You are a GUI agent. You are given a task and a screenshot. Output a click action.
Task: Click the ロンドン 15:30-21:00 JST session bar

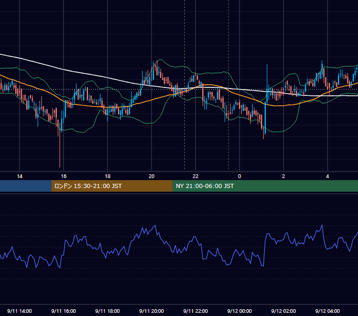click(x=112, y=186)
